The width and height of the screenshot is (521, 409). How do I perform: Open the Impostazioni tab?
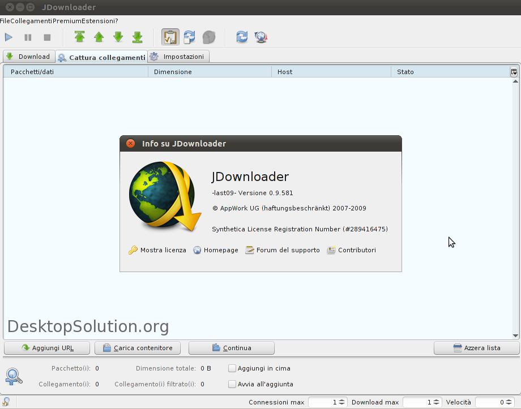pyautogui.click(x=178, y=57)
